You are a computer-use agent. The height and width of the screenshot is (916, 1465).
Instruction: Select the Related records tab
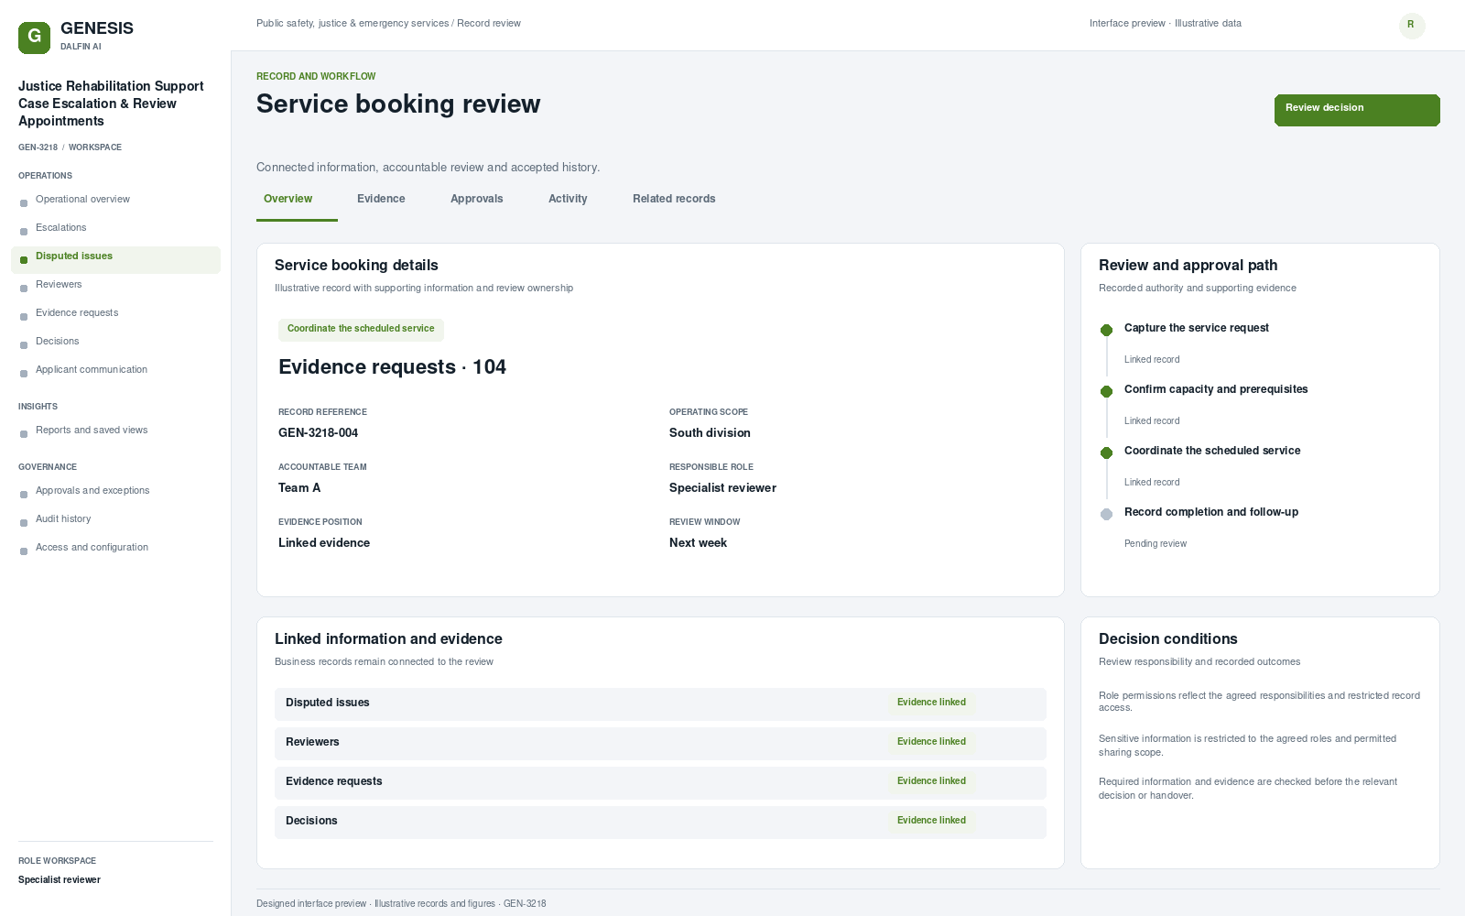674,199
